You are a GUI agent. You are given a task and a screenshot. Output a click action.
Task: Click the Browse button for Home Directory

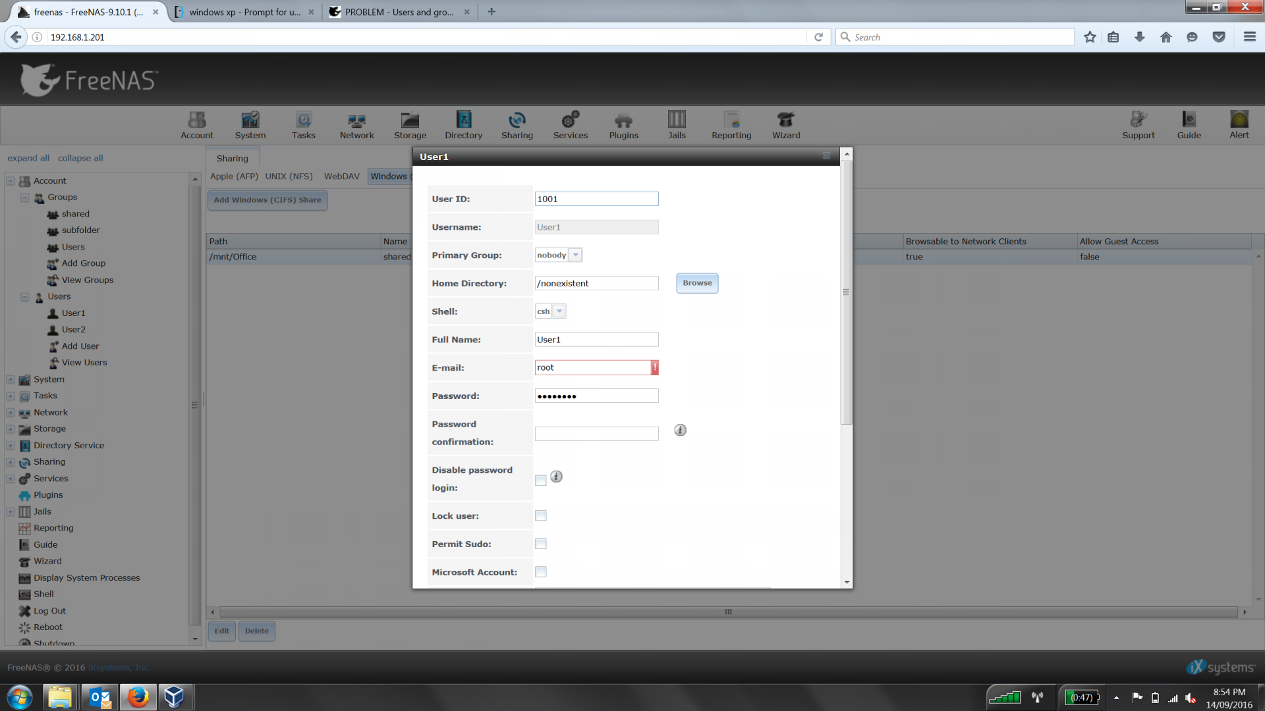click(x=697, y=283)
